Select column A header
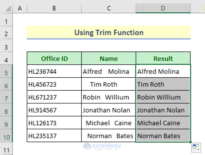This screenshot has height=155, width=205. (x=20, y=8)
